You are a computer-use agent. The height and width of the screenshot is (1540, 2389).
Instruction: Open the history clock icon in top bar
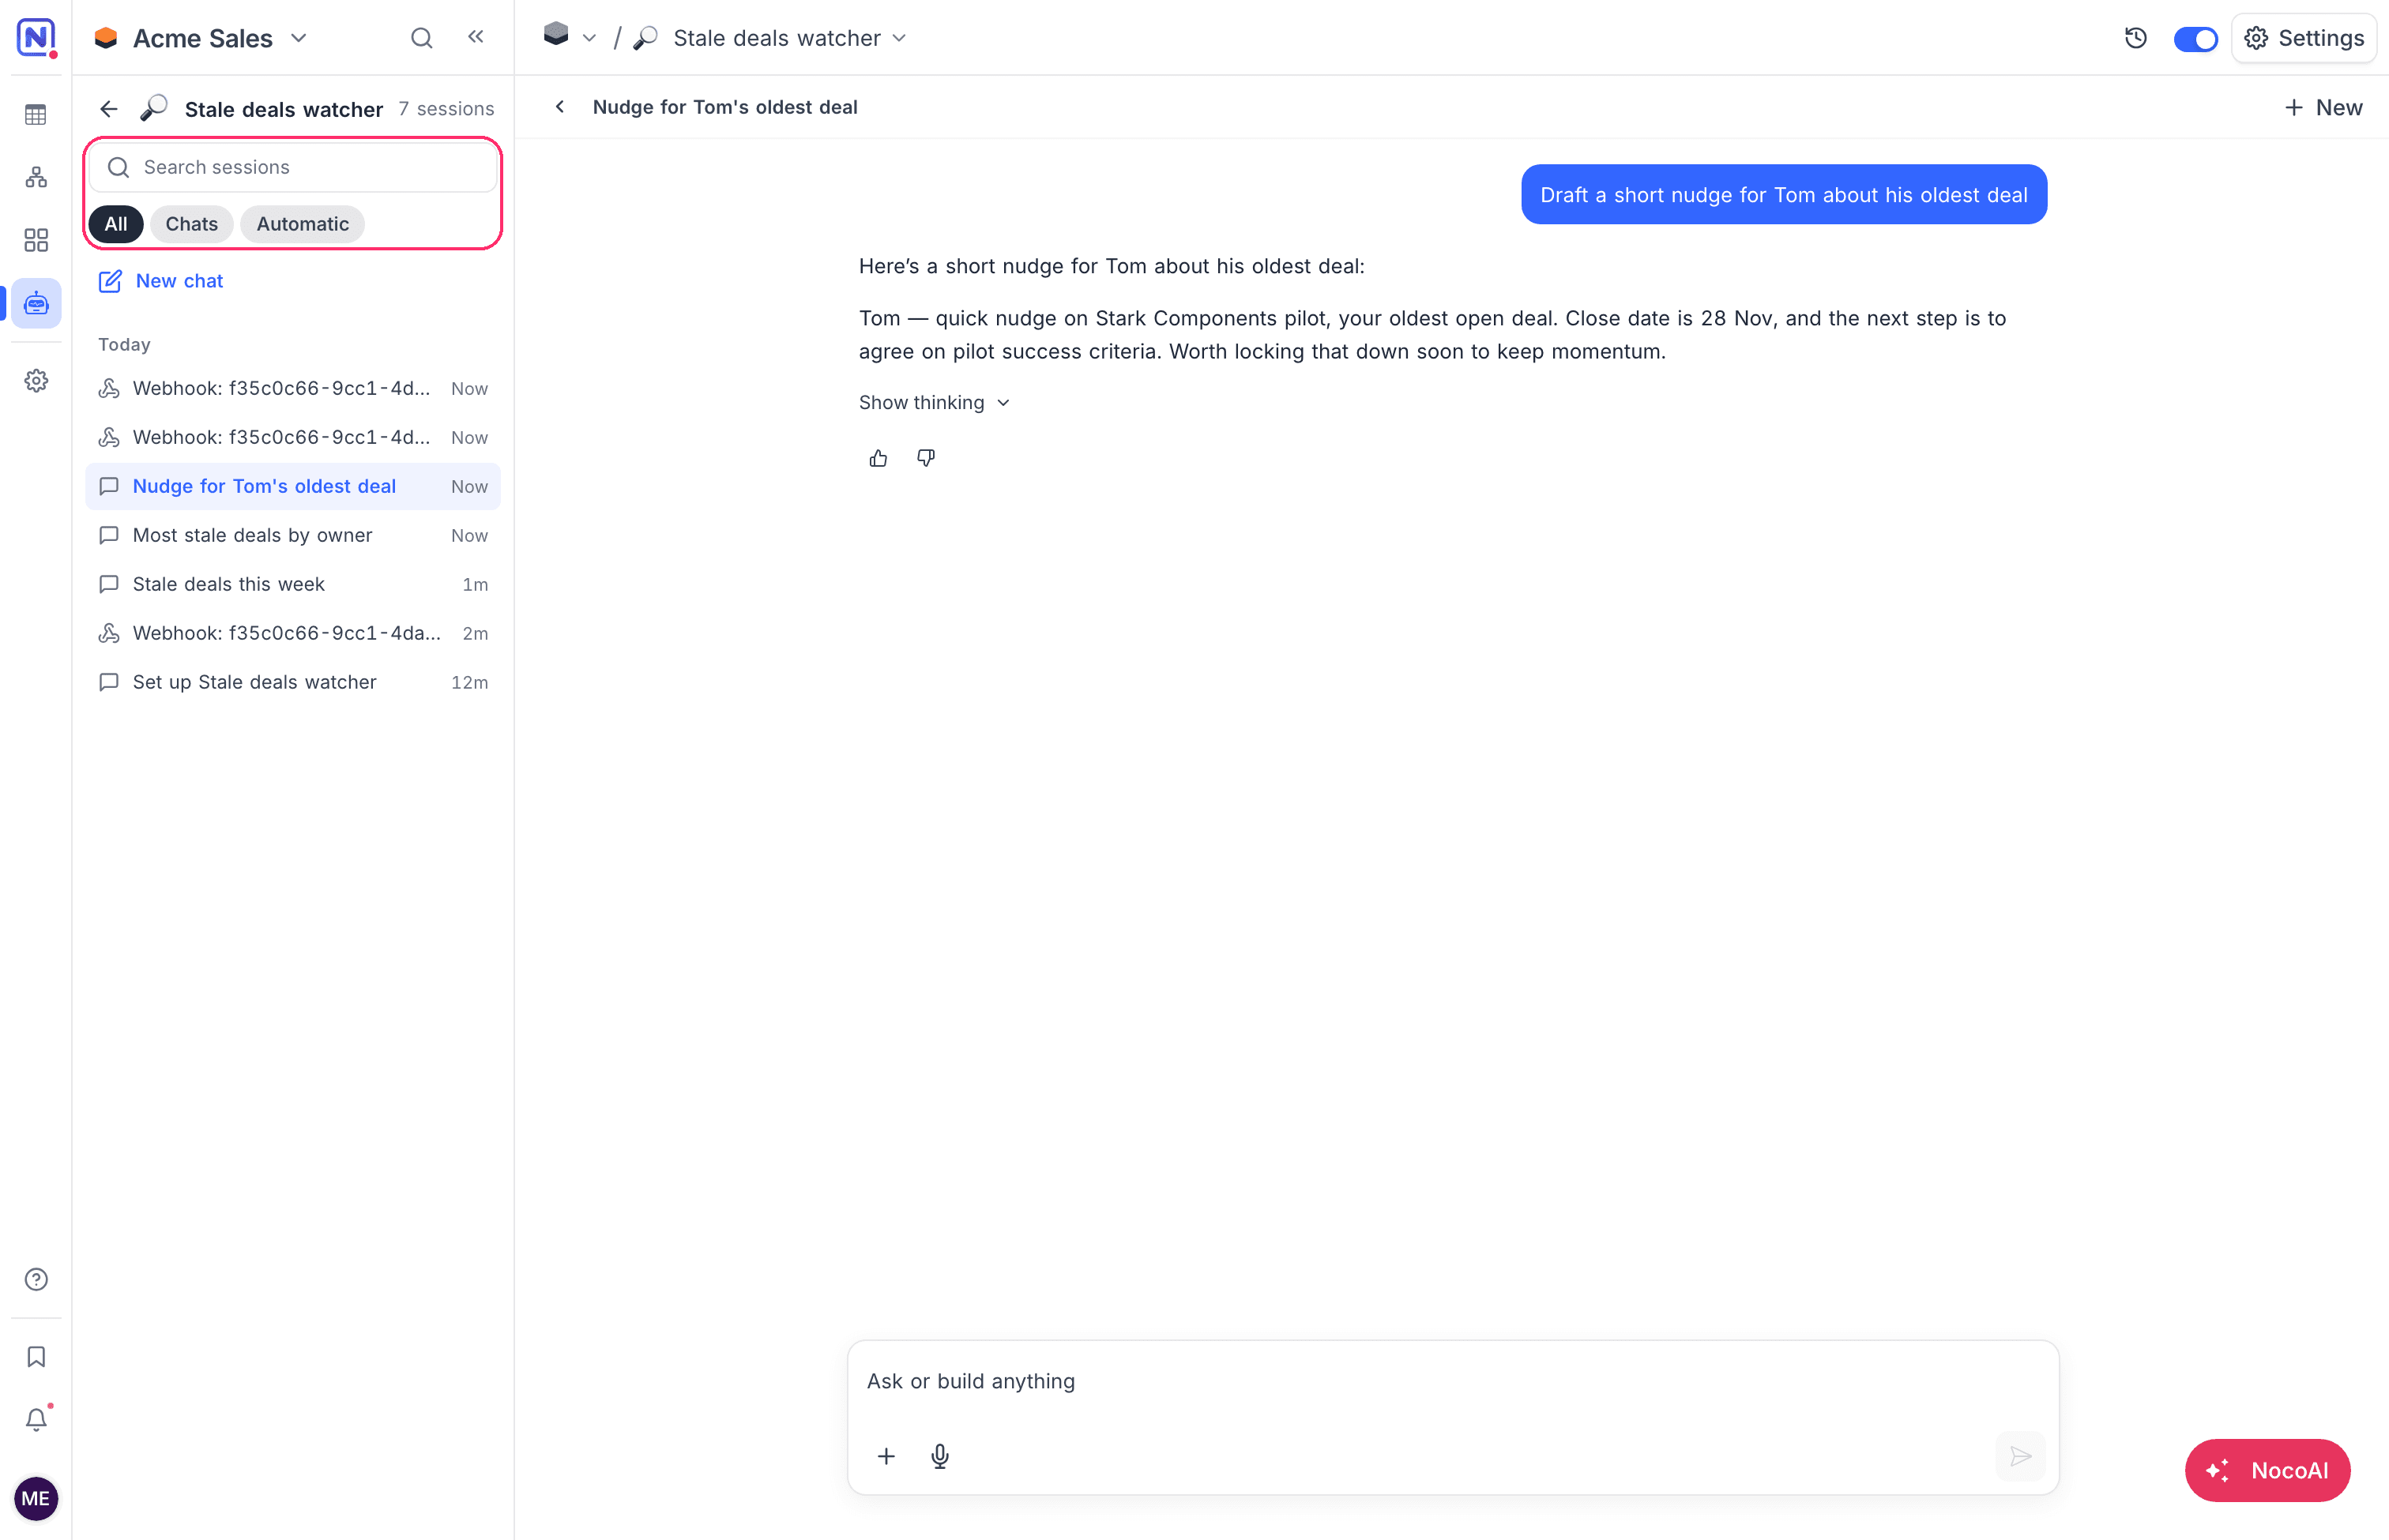(2136, 38)
